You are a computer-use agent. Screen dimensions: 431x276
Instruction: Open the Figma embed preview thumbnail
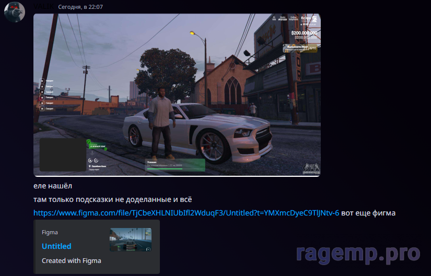(131, 239)
